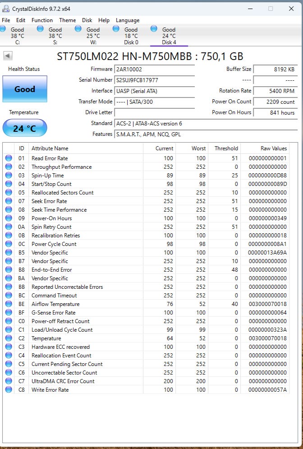The width and height of the screenshot is (303, 449).
Task: Click the Uncorrectable Sector Count row name
Action: coord(64,373)
